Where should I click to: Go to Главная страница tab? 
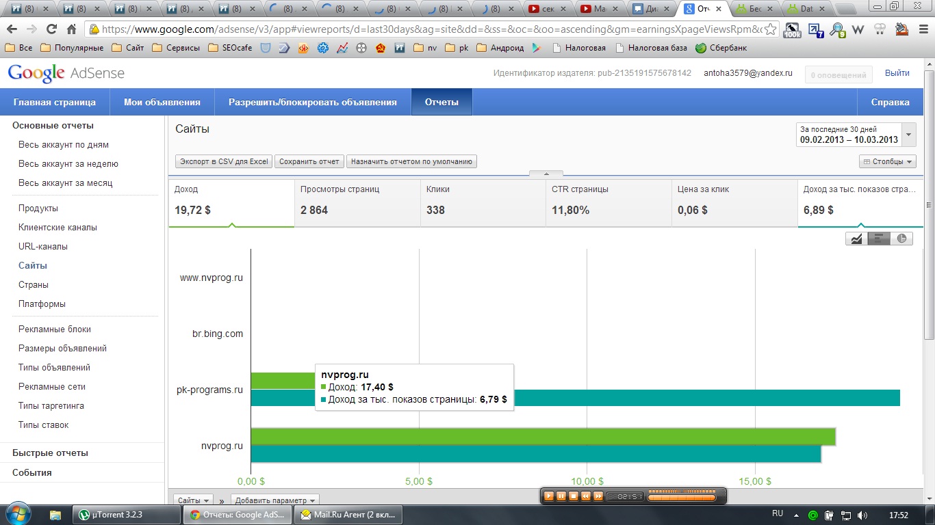[55, 102]
